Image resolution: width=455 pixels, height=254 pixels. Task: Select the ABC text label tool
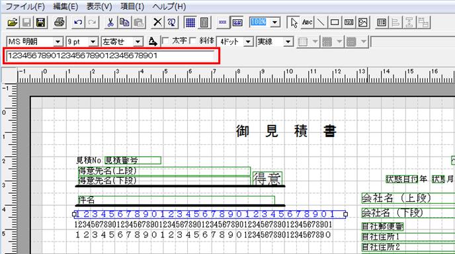click(x=307, y=22)
